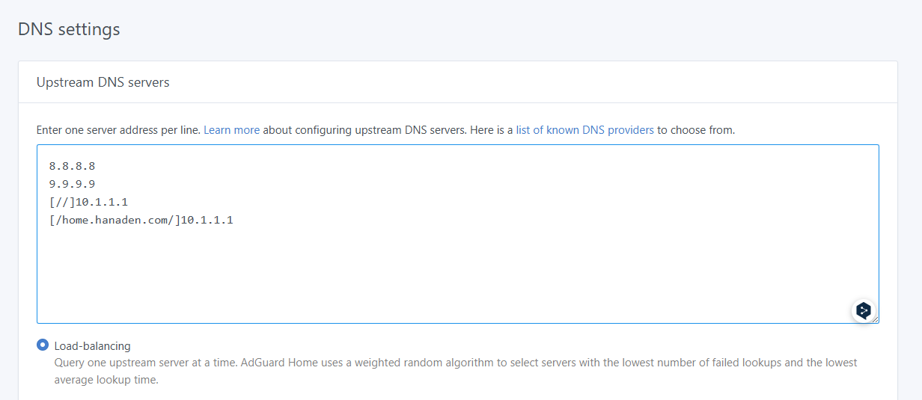Select the Load-balancing radio button
922x400 pixels.
[x=43, y=345]
